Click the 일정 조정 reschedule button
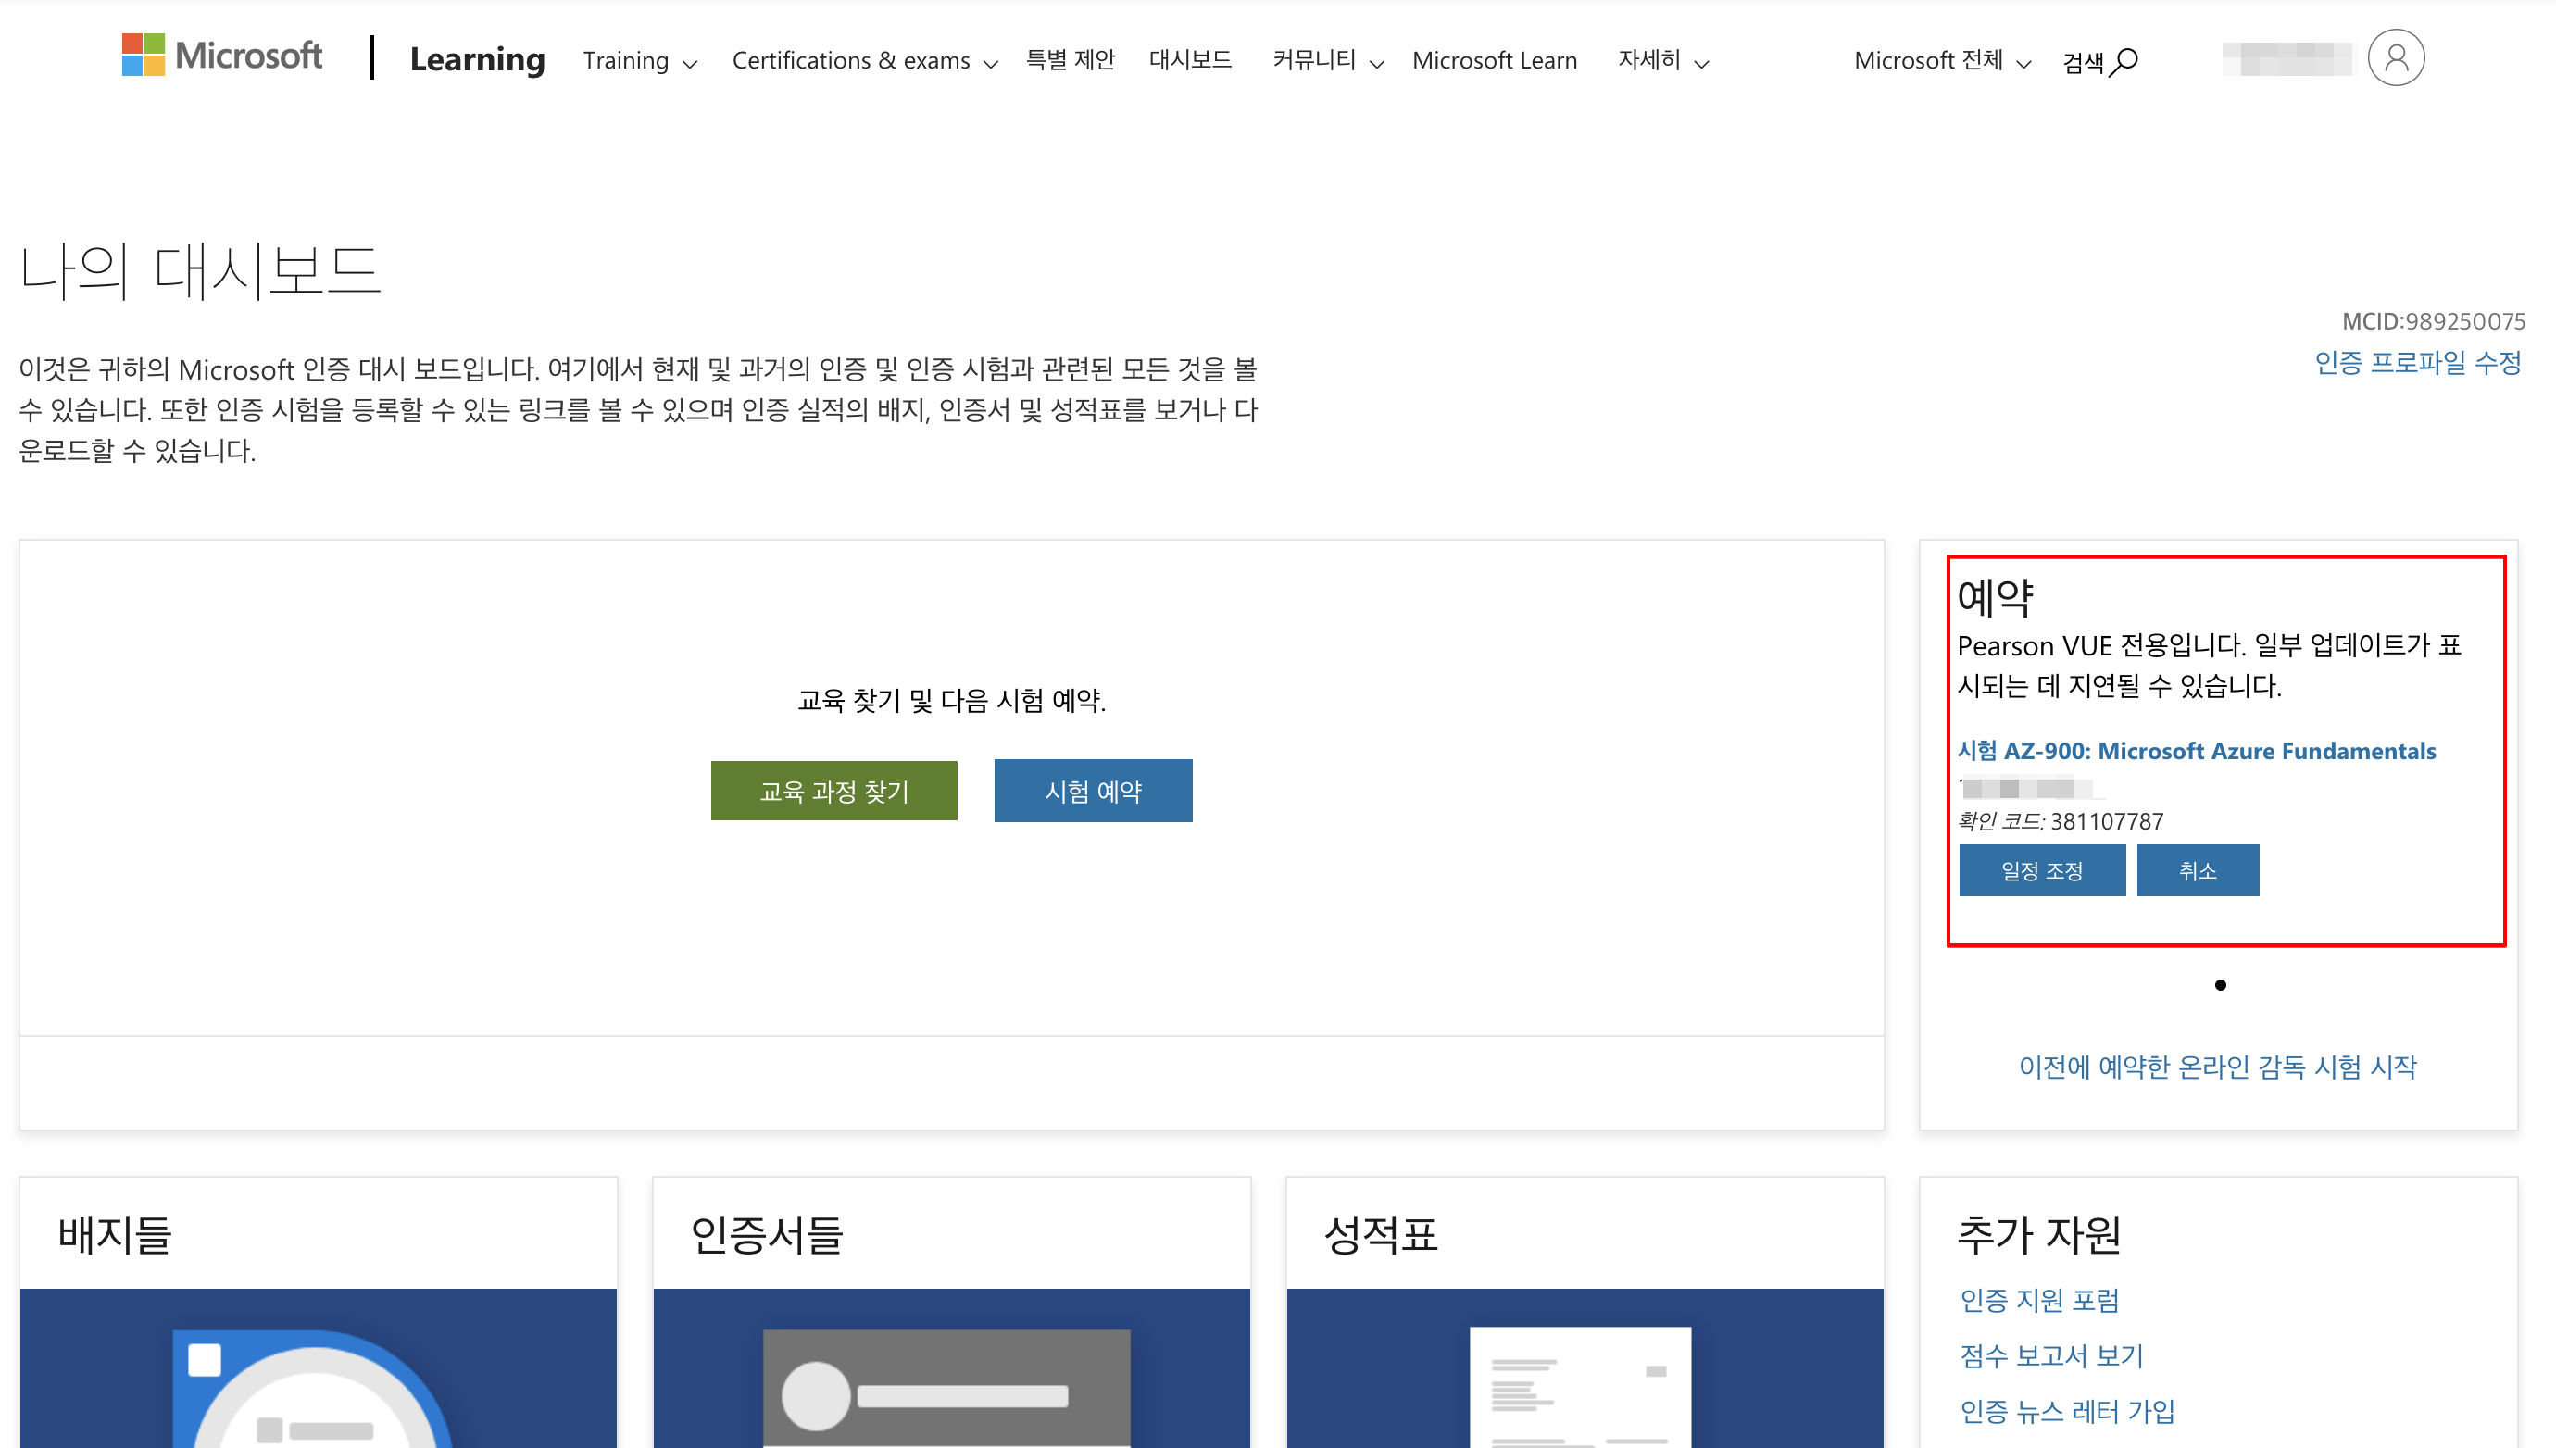Screen dimensions: 2556x1448 point(2041,870)
